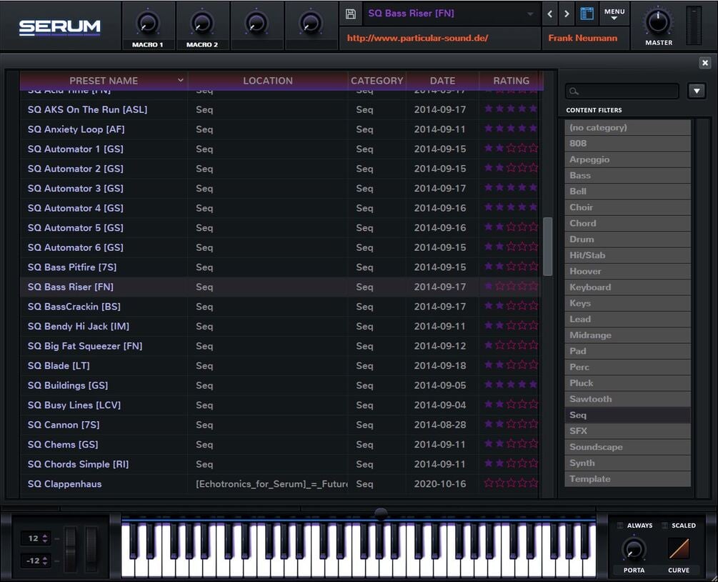Close the preset browser with X

coord(705,63)
